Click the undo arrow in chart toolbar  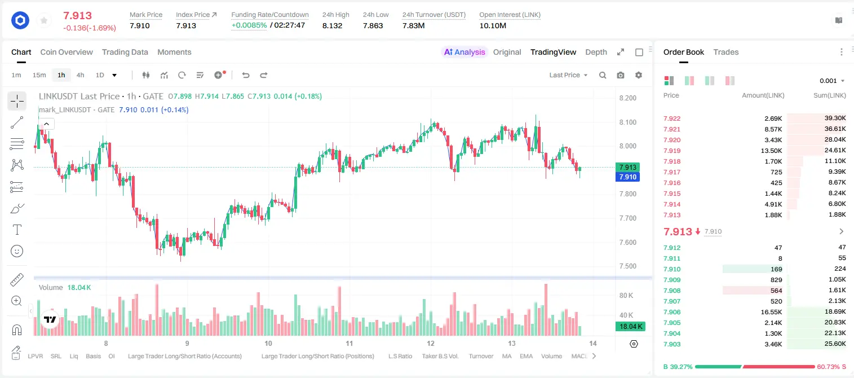(246, 75)
